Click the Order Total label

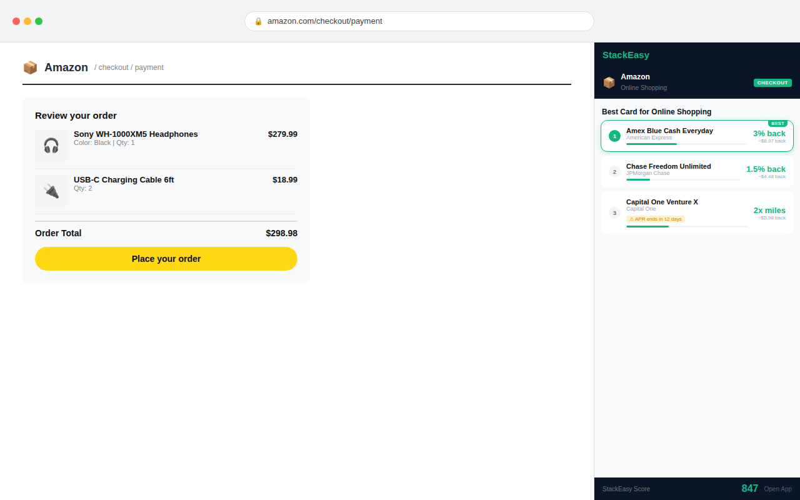pos(58,233)
